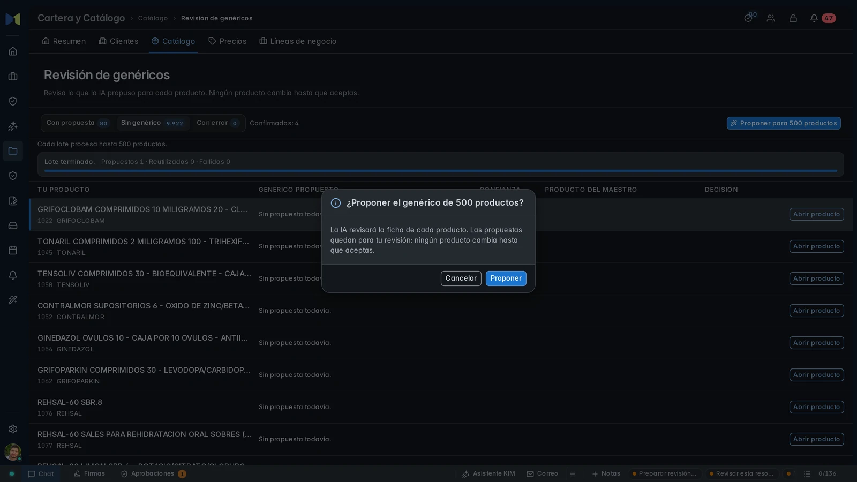The image size is (857, 482).
Task: Click the task list icon beside 0/136
Action: click(x=807, y=474)
